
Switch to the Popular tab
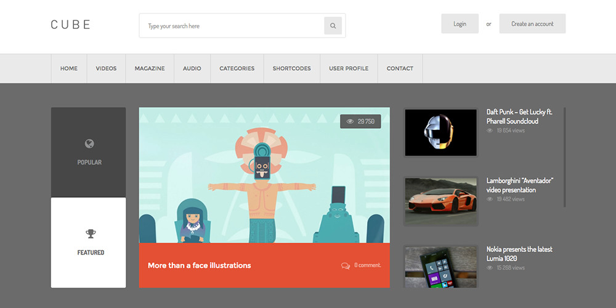click(89, 153)
